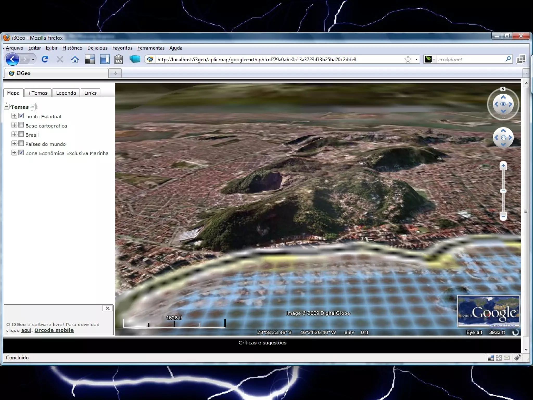Click the Back navigation arrow button
The image size is (533, 400).
(12, 59)
